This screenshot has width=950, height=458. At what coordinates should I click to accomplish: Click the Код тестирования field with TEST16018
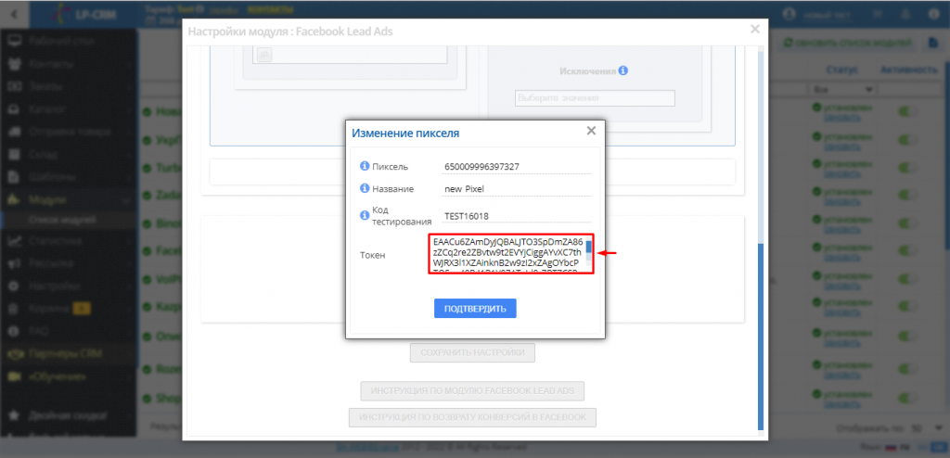tap(517, 216)
